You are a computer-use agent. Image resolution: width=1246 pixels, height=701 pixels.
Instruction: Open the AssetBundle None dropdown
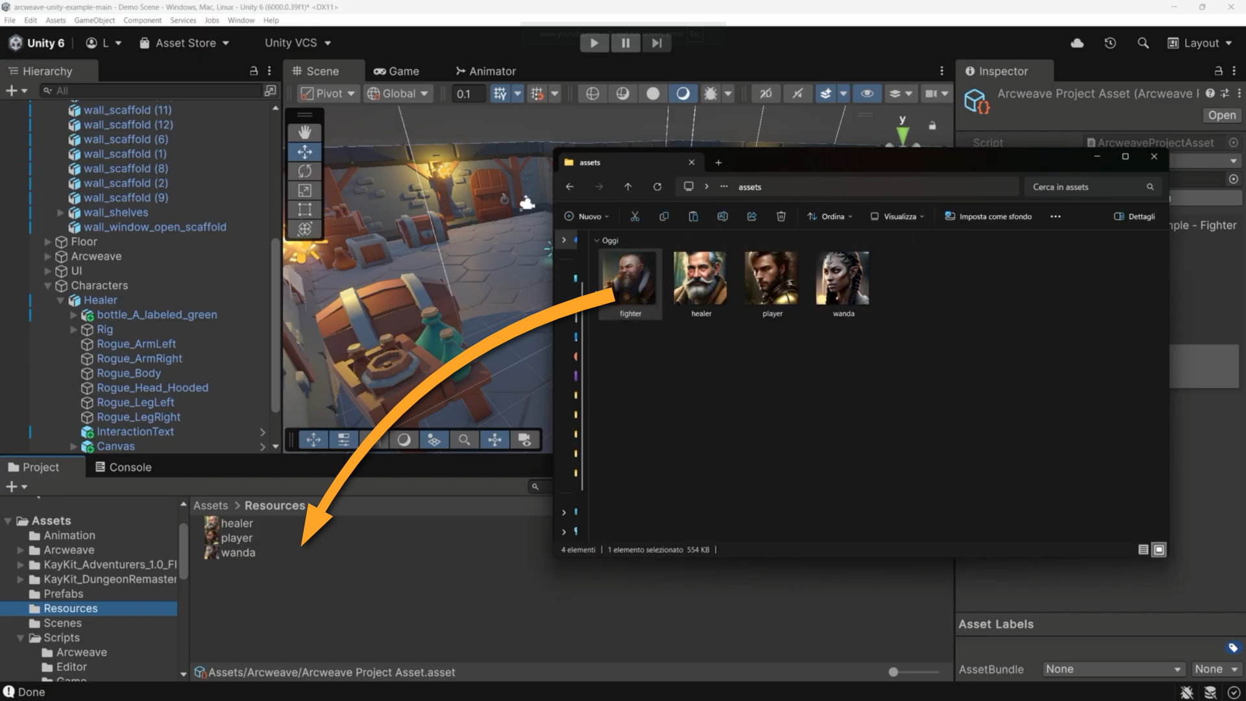(1114, 669)
